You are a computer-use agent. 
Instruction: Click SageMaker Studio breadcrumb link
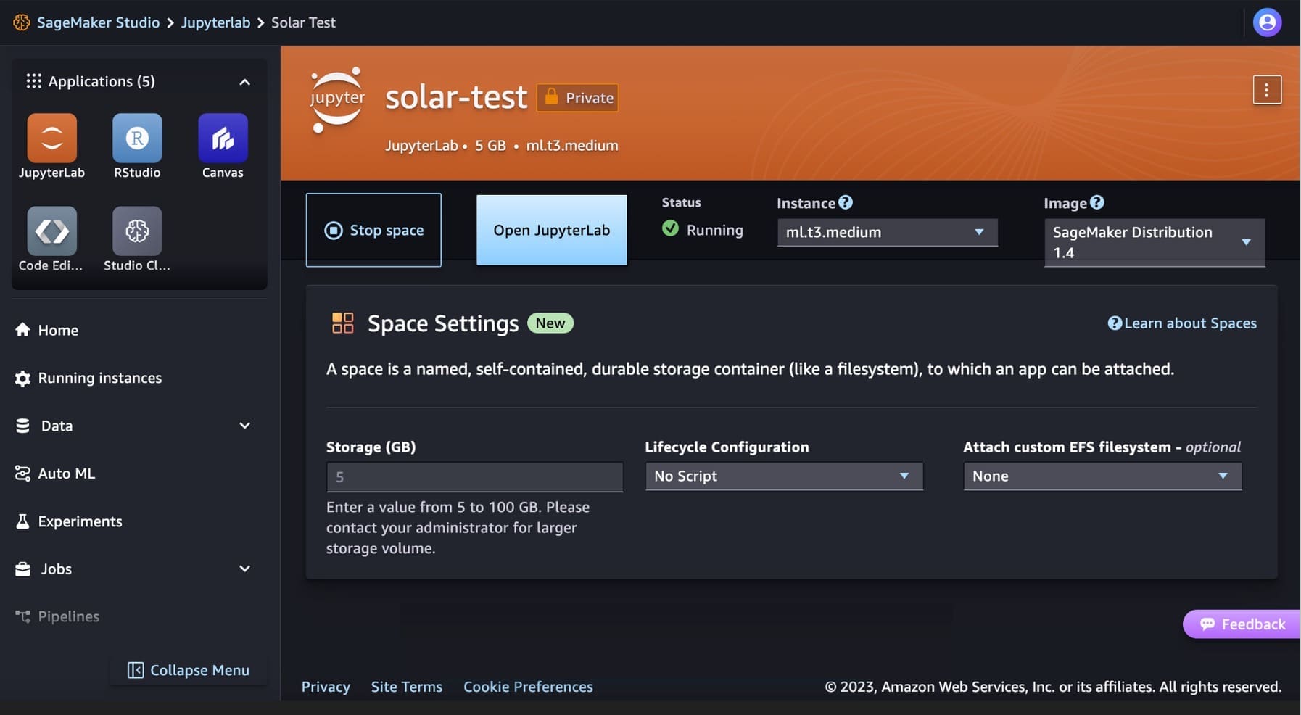(x=98, y=22)
